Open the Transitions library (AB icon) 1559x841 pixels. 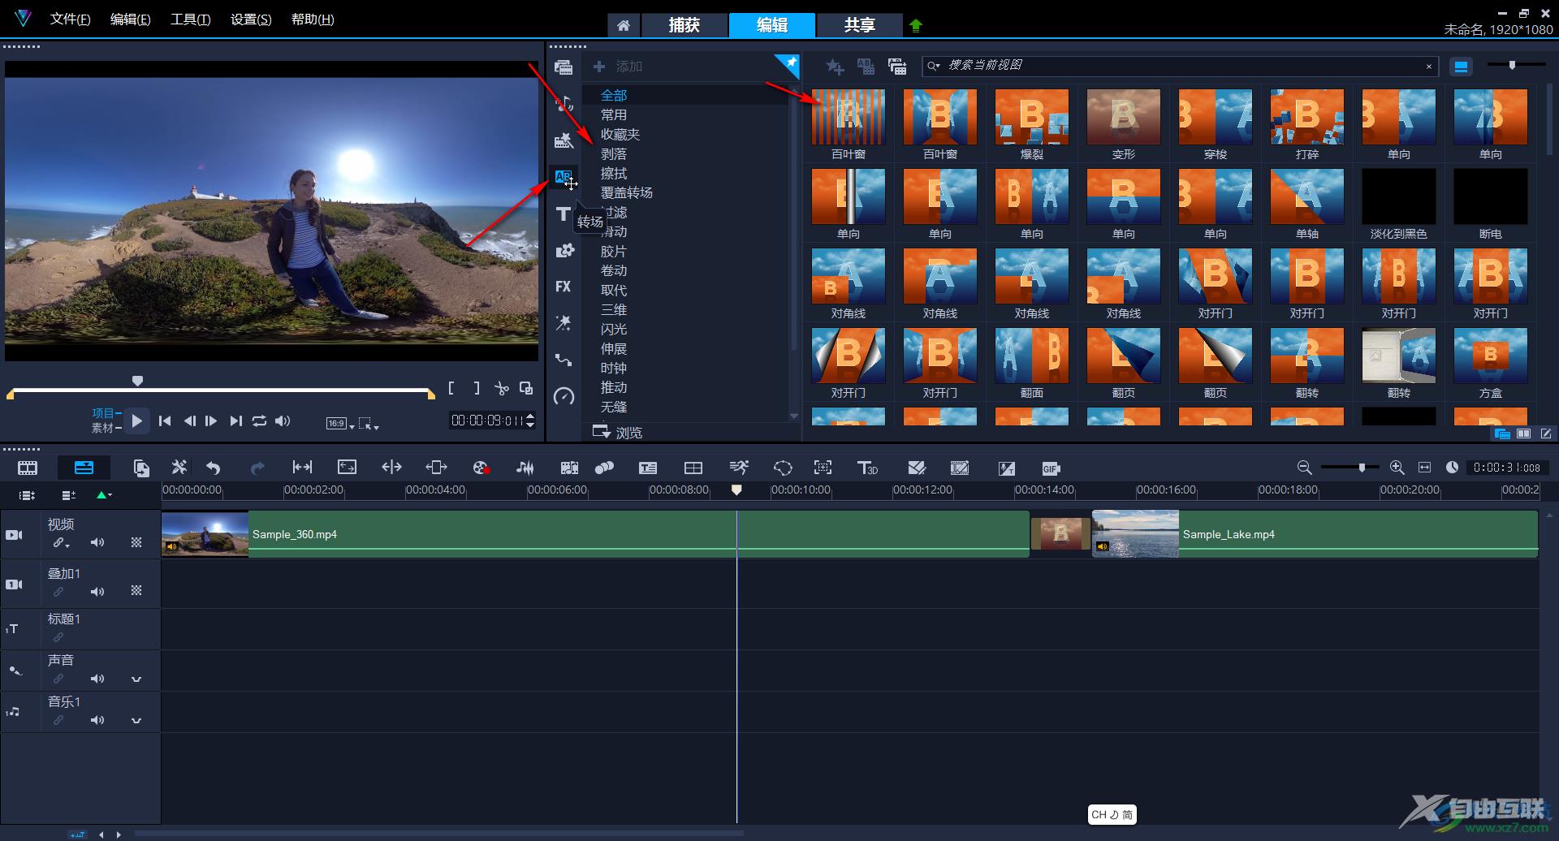563,177
